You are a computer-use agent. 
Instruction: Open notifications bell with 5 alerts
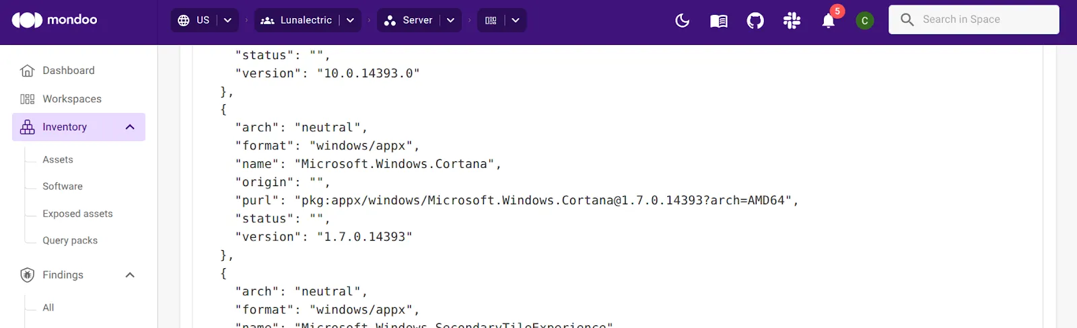(829, 21)
